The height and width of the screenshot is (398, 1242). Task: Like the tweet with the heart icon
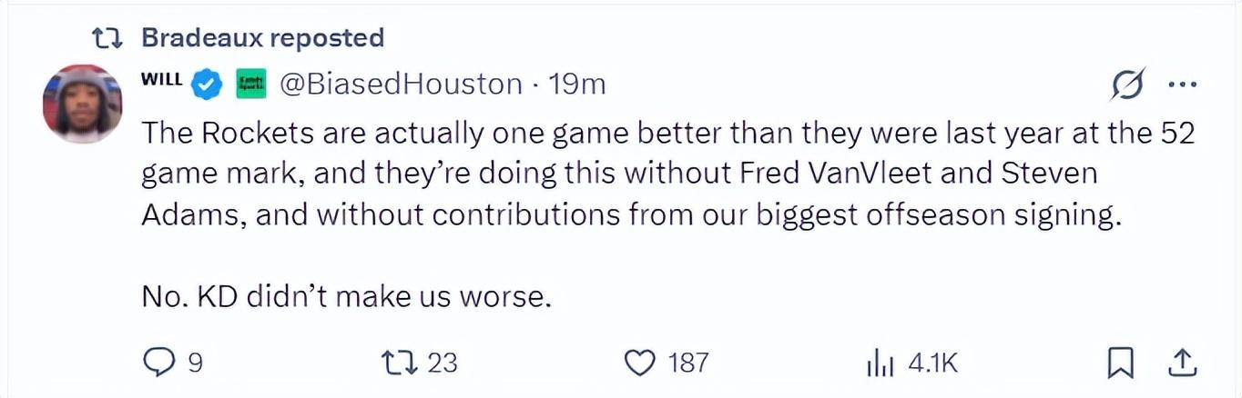641,363
